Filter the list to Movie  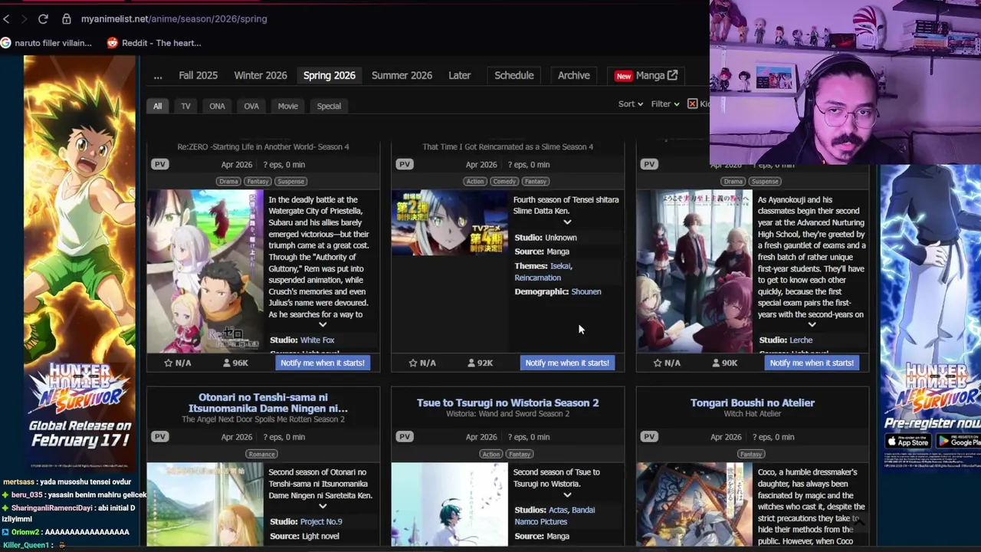(x=287, y=107)
